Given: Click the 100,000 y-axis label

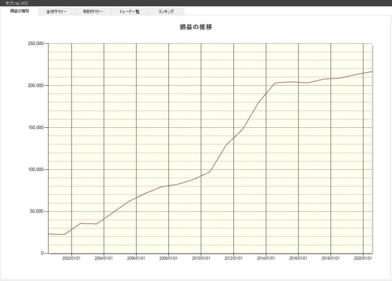Looking at the screenshot, I should (35, 169).
